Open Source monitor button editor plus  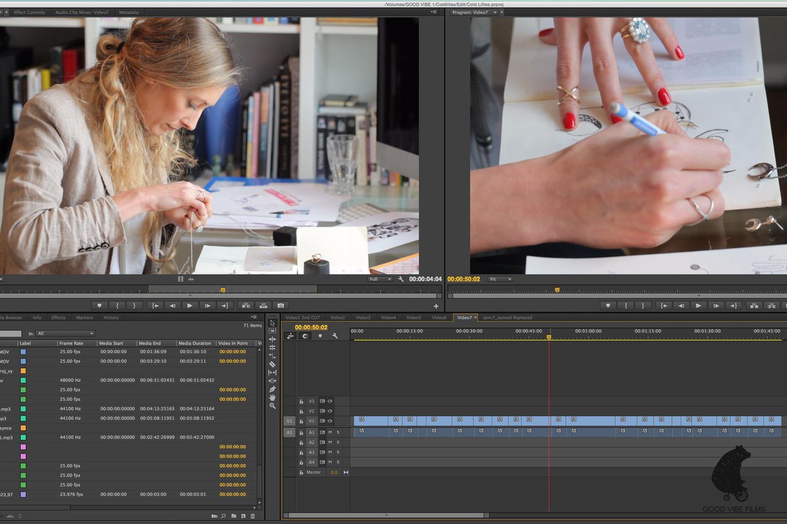point(436,306)
